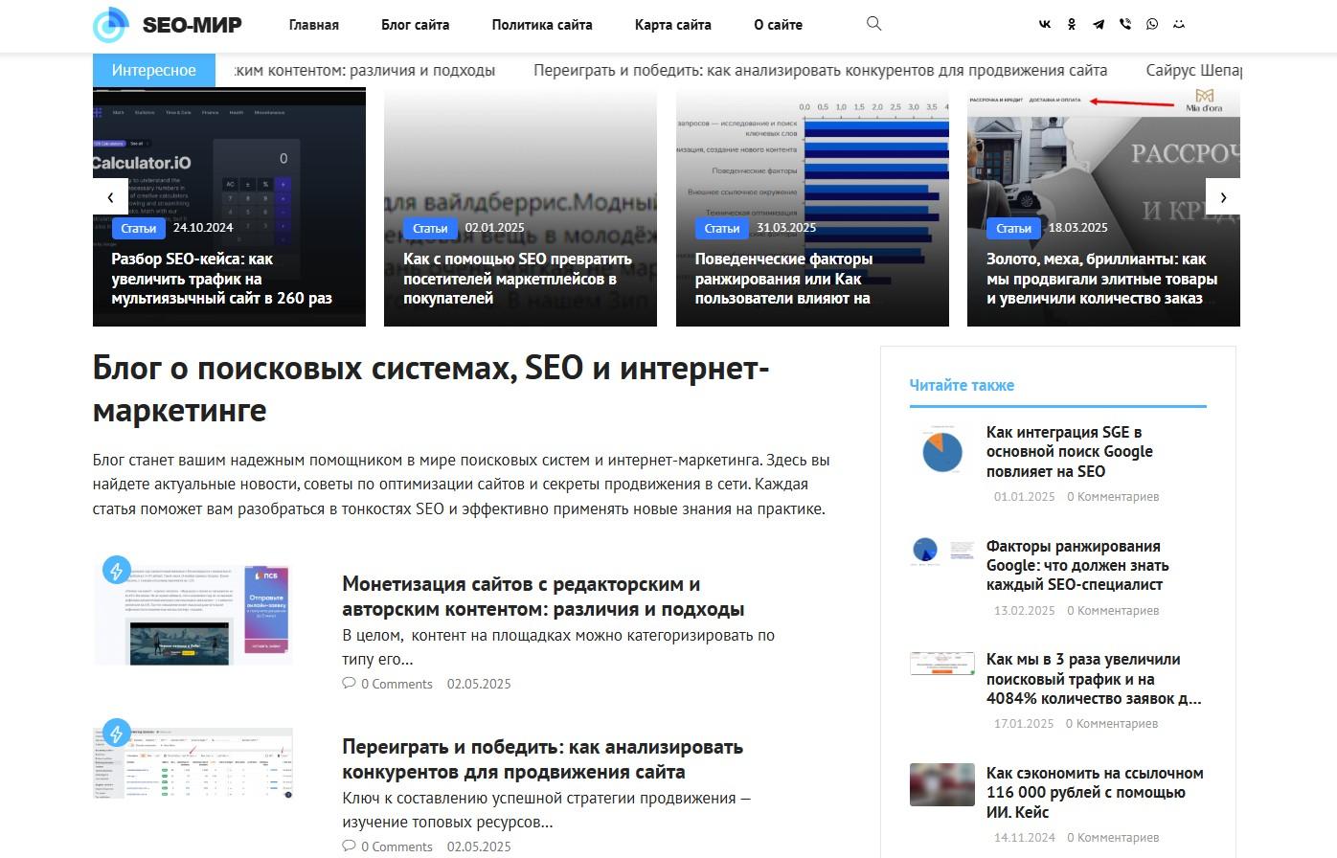This screenshot has width=1337, height=858.
Task: Click the Переиграть и победить article thumbnail
Action: click(x=193, y=763)
